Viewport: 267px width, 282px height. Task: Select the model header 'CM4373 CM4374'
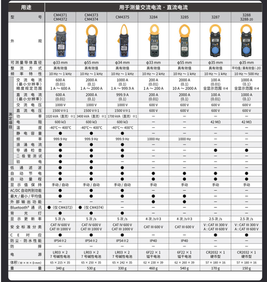(x=91, y=17)
